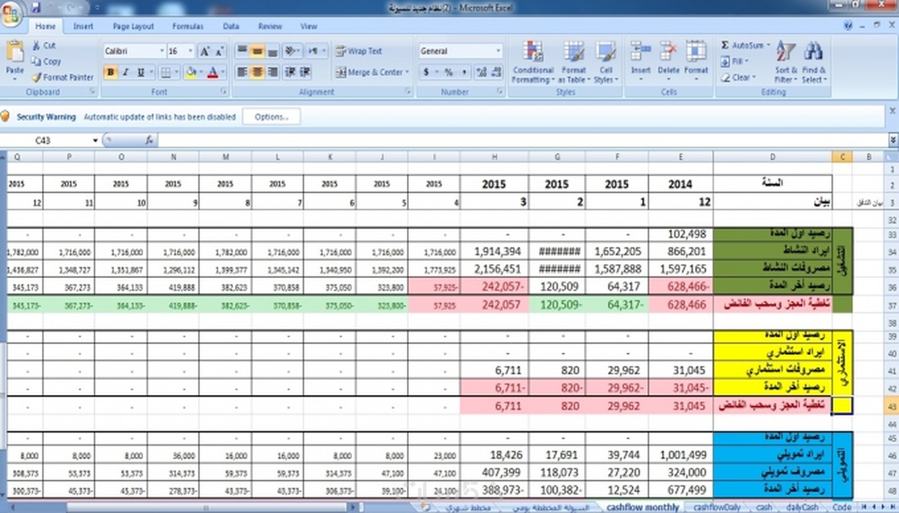
Task: Open the Page Layout tab
Action: [133, 26]
